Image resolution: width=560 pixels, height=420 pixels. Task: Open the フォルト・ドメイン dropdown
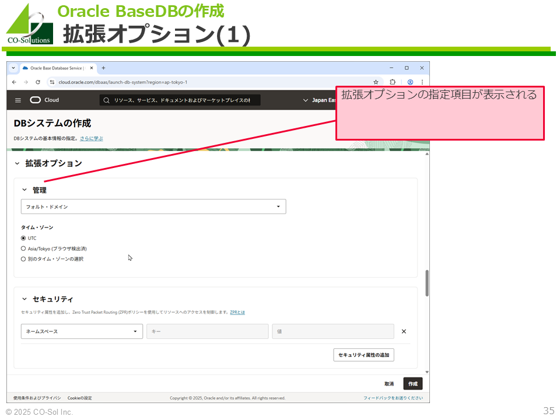coord(153,206)
